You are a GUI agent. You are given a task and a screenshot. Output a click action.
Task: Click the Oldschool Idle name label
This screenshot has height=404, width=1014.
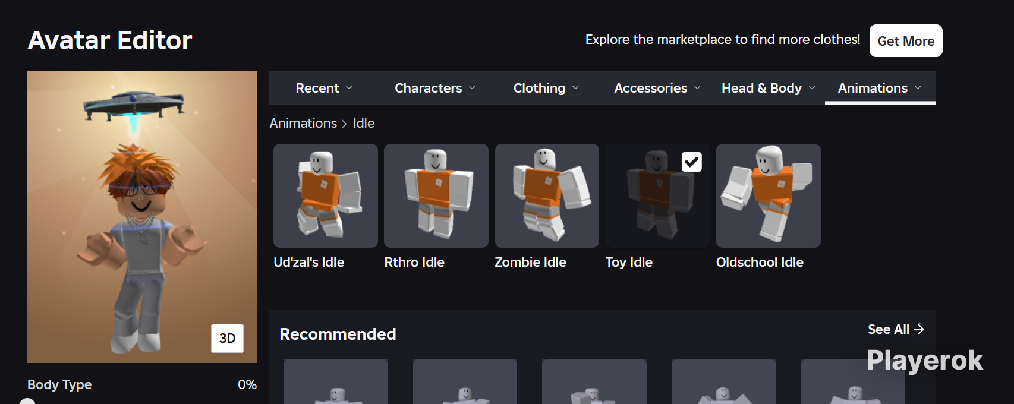tap(760, 262)
